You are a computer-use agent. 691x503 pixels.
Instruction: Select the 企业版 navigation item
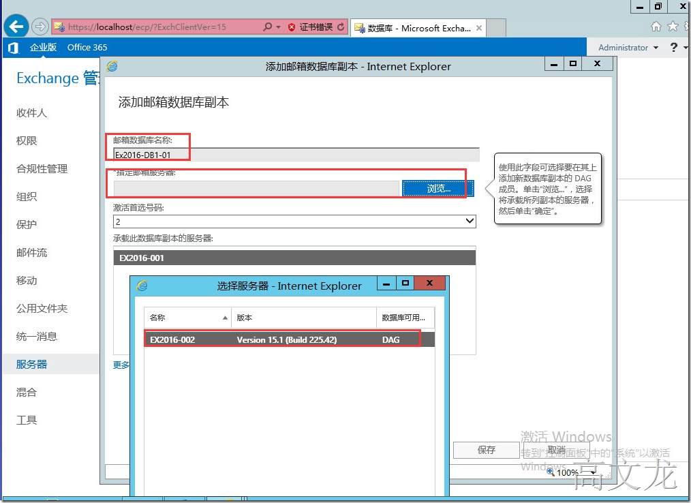43,47
